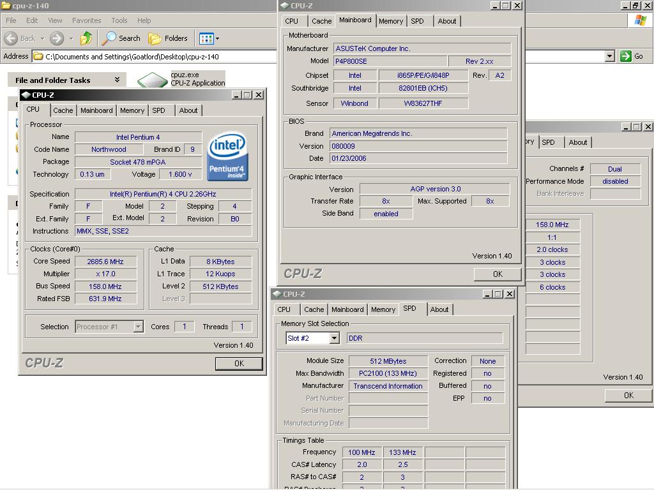The image size is (654, 490).
Task: Select SPD tab in Mainboard window
Action: 417,21
